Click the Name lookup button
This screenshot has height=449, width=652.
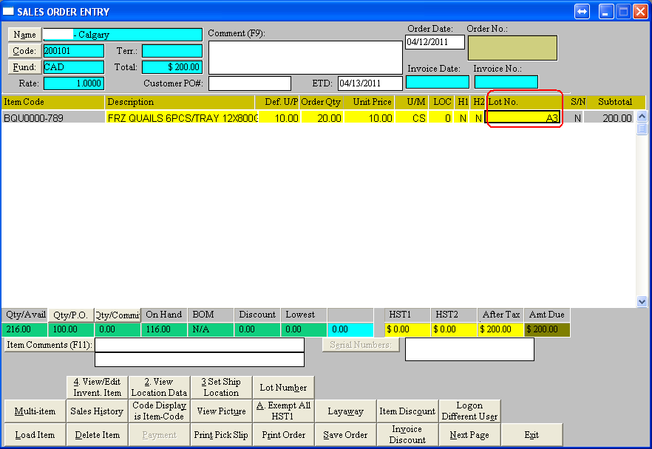point(24,35)
